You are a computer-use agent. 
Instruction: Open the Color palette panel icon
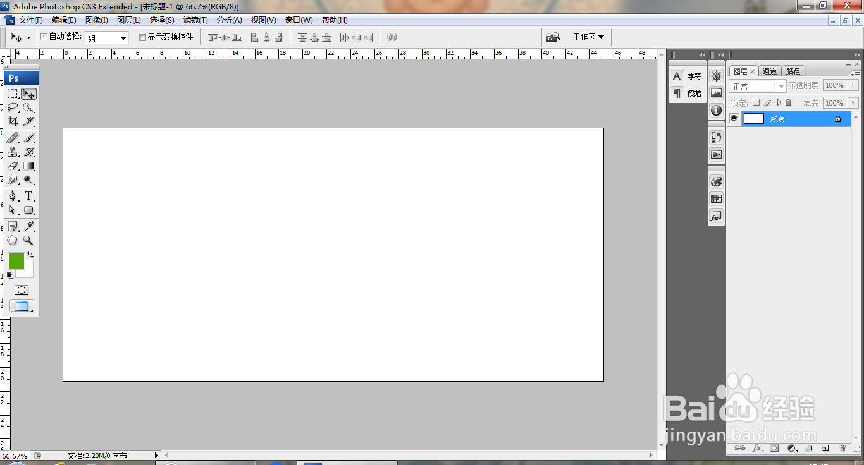[x=716, y=181]
